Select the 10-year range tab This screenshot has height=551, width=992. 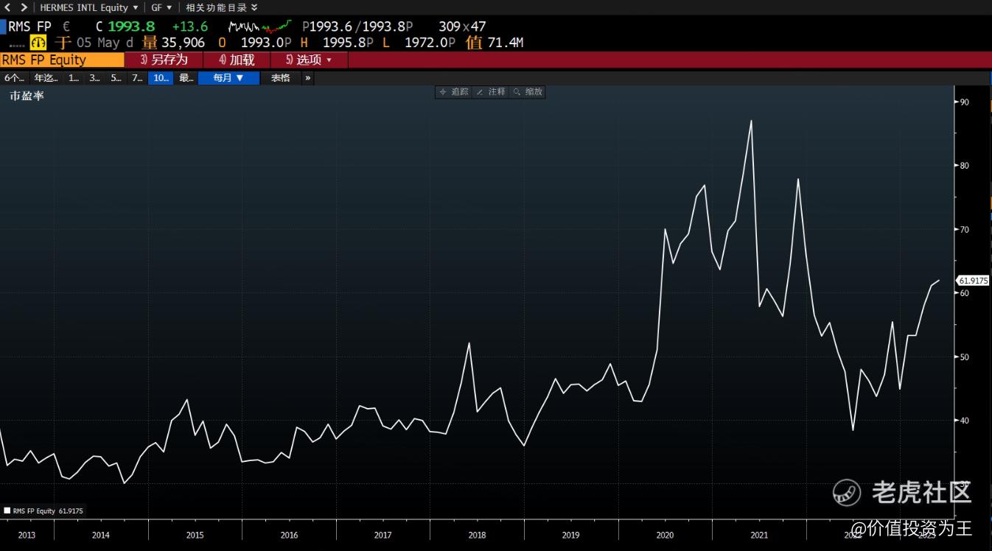161,78
